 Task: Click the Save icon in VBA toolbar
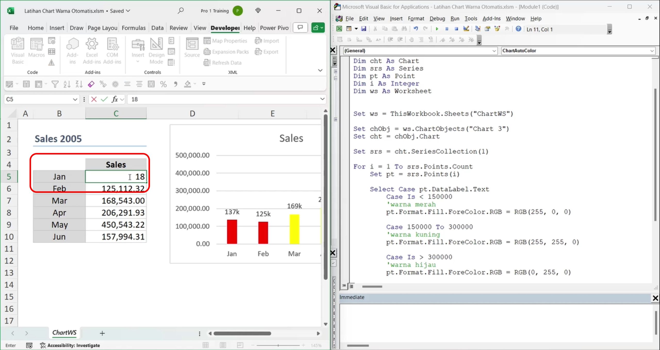(x=364, y=29)
